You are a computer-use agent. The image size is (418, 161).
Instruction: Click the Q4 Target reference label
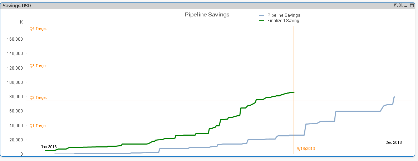(x=38, y=29)
